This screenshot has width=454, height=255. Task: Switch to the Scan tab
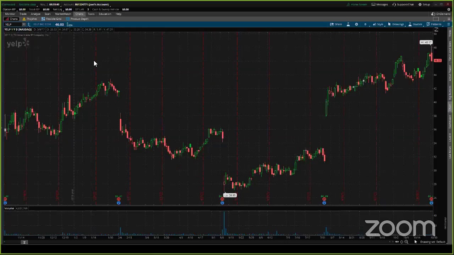tap(48, 14)
